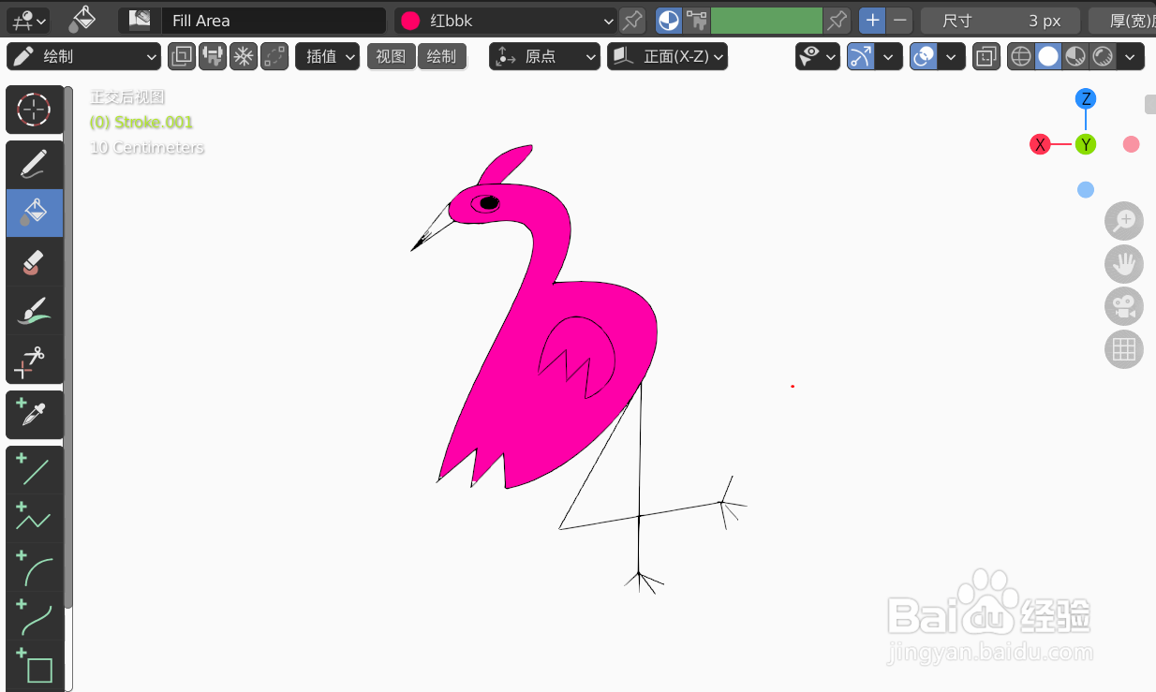
Task: Click the Fill Area brush name field
Action: click(x=273, y=20)
